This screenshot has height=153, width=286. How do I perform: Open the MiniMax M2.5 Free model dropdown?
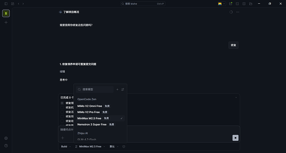click(x=90, y=147)
